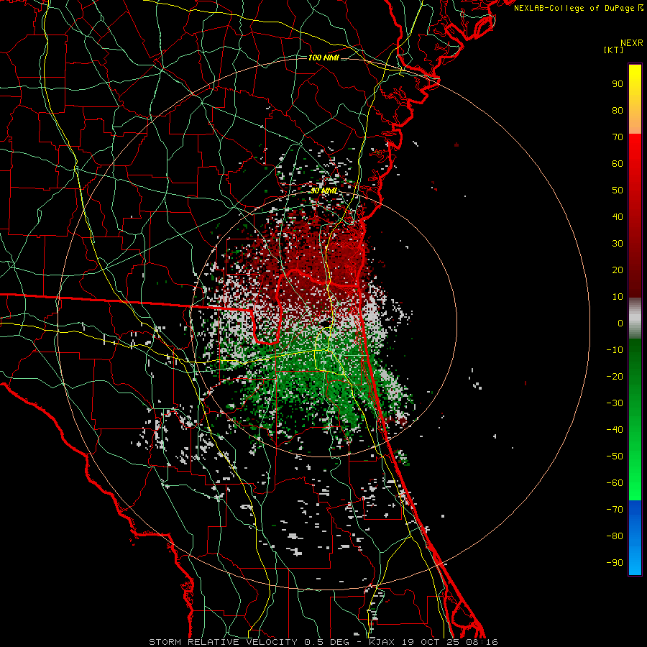Click the NEXLAB-College of DuPage header text
The width and height of the screenshot is (647, 647).
[578, 8]
